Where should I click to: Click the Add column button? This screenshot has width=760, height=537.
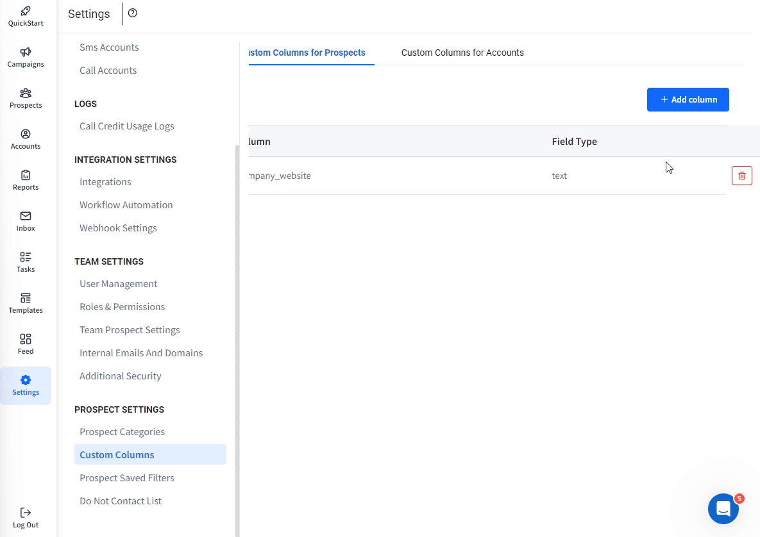coord(688,100)
